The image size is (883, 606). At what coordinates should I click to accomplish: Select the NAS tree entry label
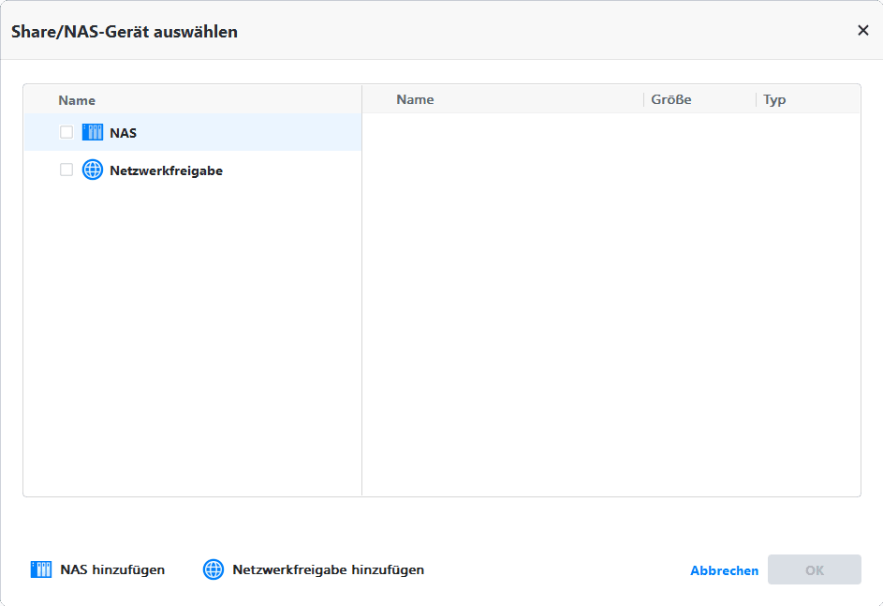click(x=123, y=133)
